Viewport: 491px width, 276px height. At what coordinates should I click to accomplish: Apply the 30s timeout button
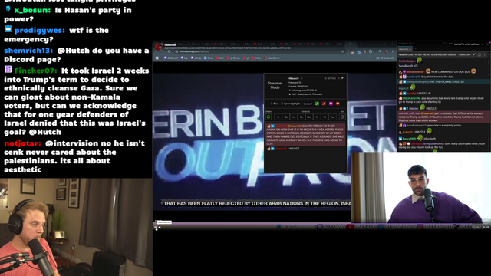[x=286, y=117]
